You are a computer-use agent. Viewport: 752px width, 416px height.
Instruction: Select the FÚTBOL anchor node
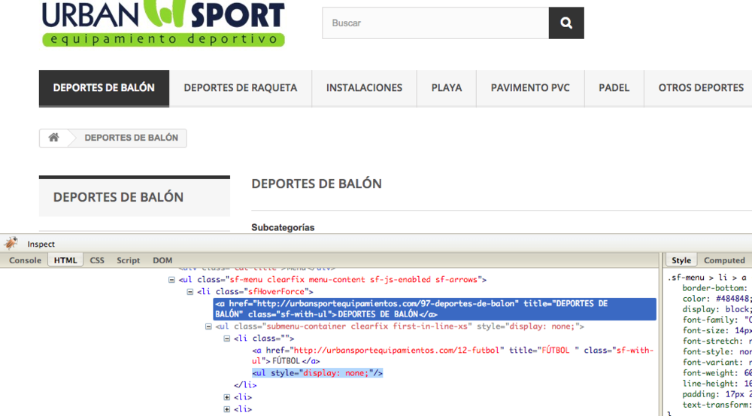pyautogui.click(x=453, y=356)
